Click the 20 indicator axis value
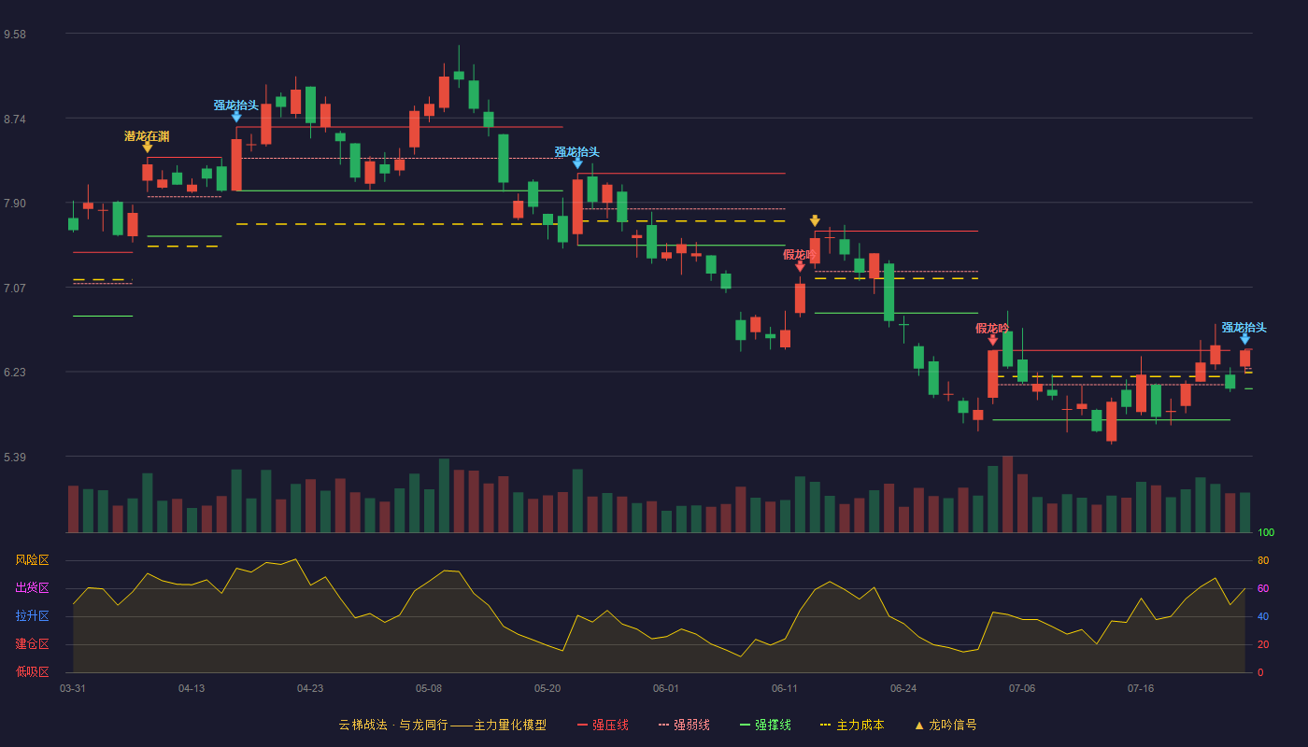Screen dimensions: 1308x747 (x=1263, y=644)
